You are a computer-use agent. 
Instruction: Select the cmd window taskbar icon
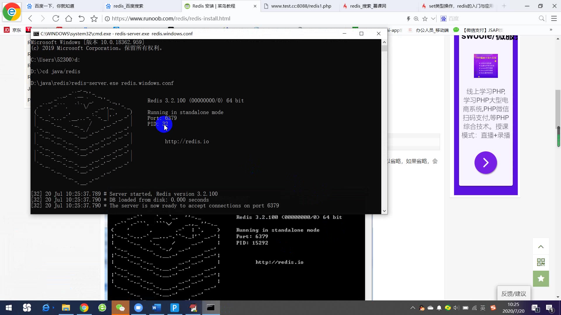point(211,308)
